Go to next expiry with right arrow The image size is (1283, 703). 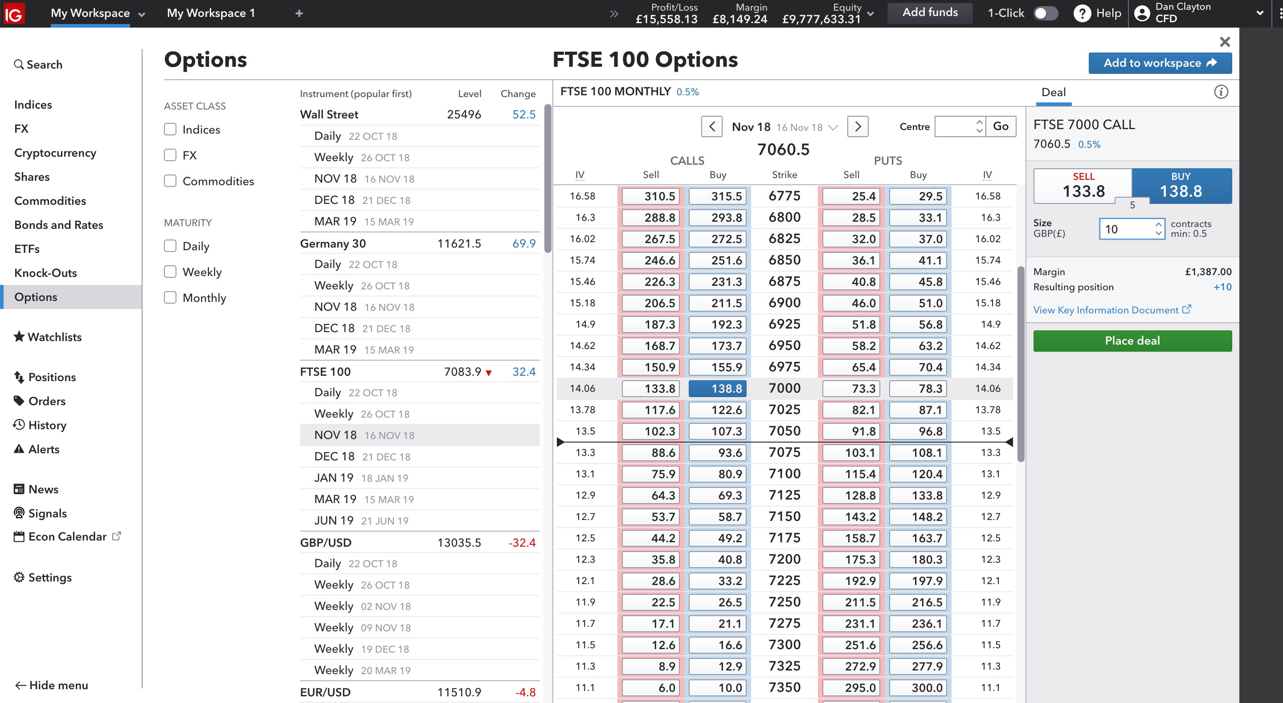tap(858, 126)
